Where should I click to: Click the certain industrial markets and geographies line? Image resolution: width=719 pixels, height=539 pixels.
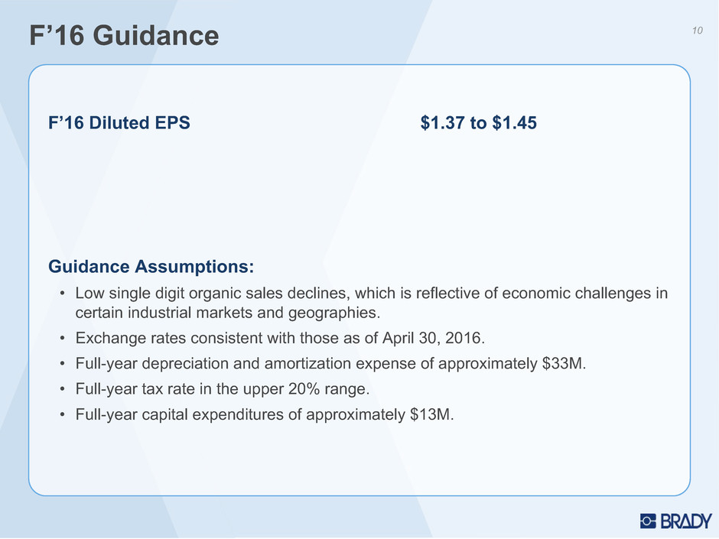pyautogui.click(x=228, y=313)
